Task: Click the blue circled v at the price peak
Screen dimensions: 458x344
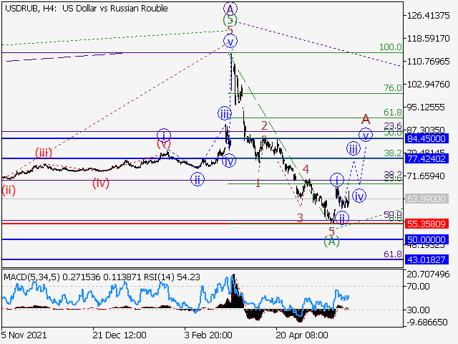Action: point(230,42)
